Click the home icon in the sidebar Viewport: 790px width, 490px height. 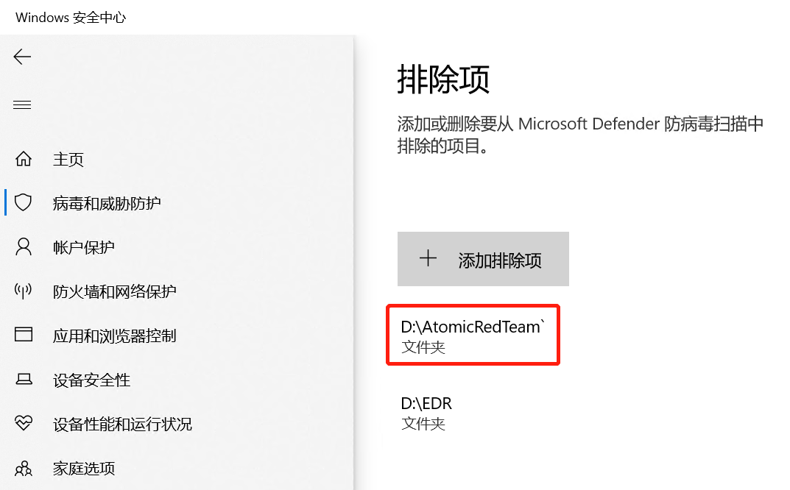point(22,159)
